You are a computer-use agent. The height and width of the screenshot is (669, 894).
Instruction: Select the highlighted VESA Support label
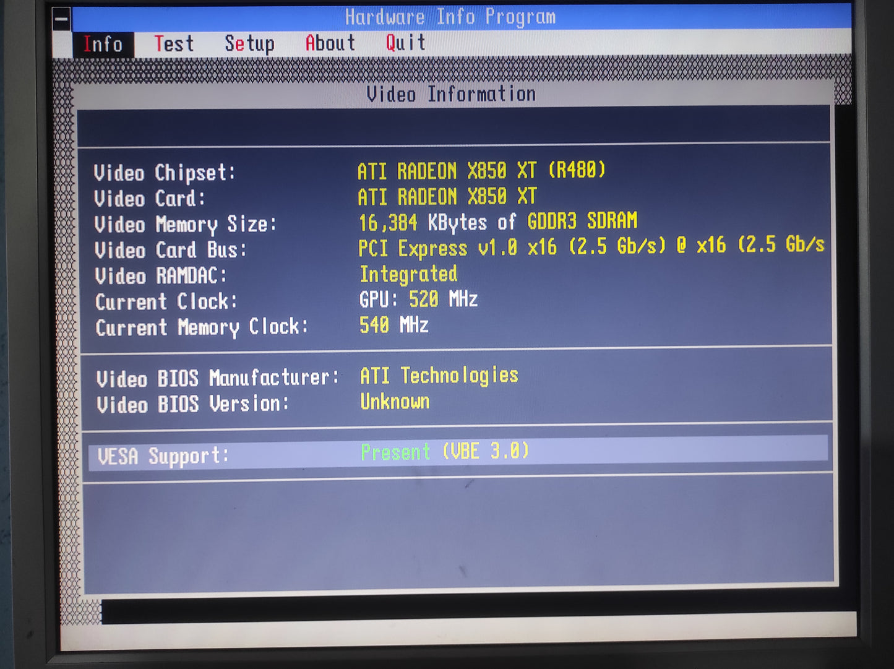163,457
